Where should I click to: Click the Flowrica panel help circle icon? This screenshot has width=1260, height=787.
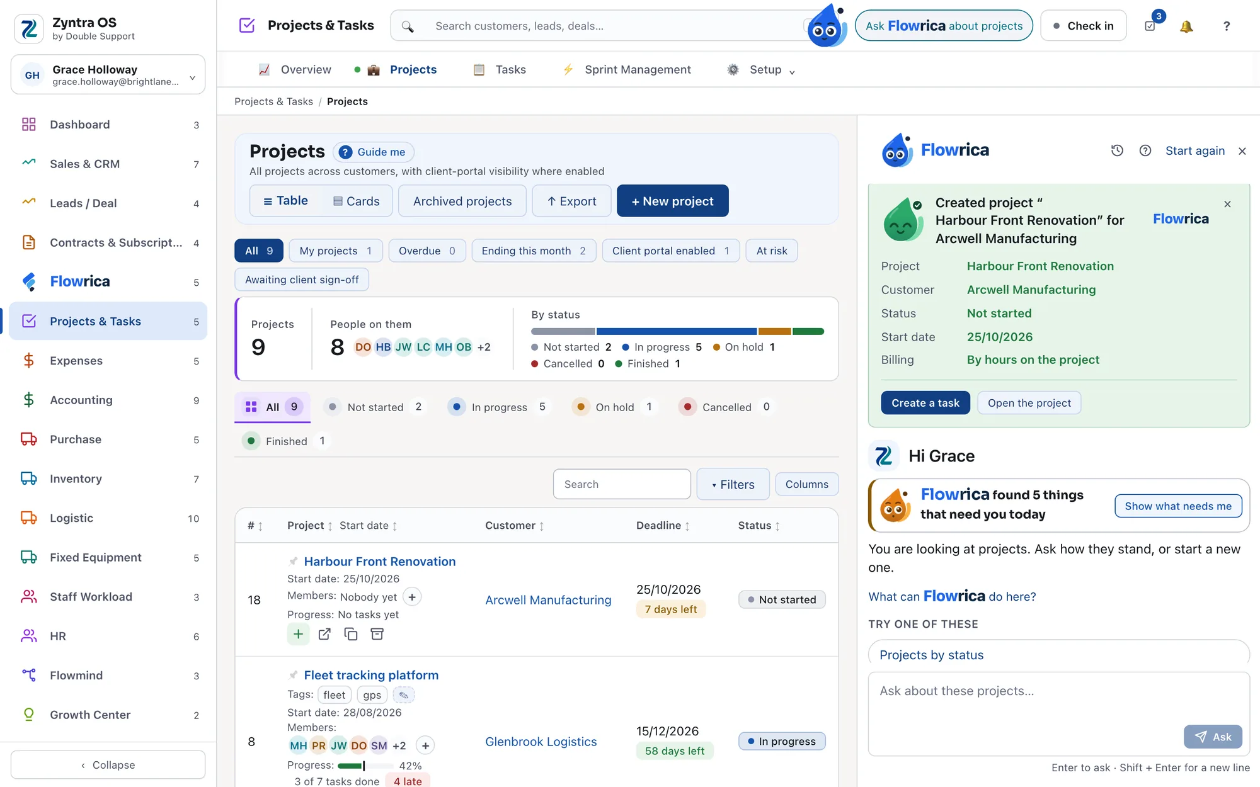[x=1145, y=150]
